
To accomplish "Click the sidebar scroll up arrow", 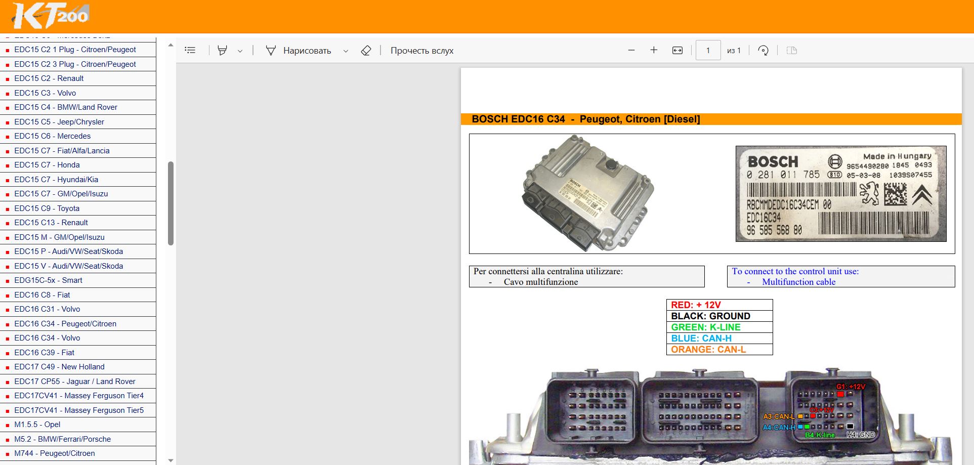I will click(171, 45).
